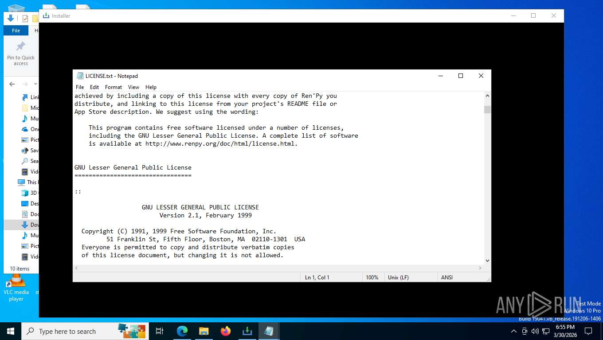The height and width of the screenshot is (340, 603).
Task: Click the vertical scrollbar thumb in Notepad
Action: [x=487, y=109]
